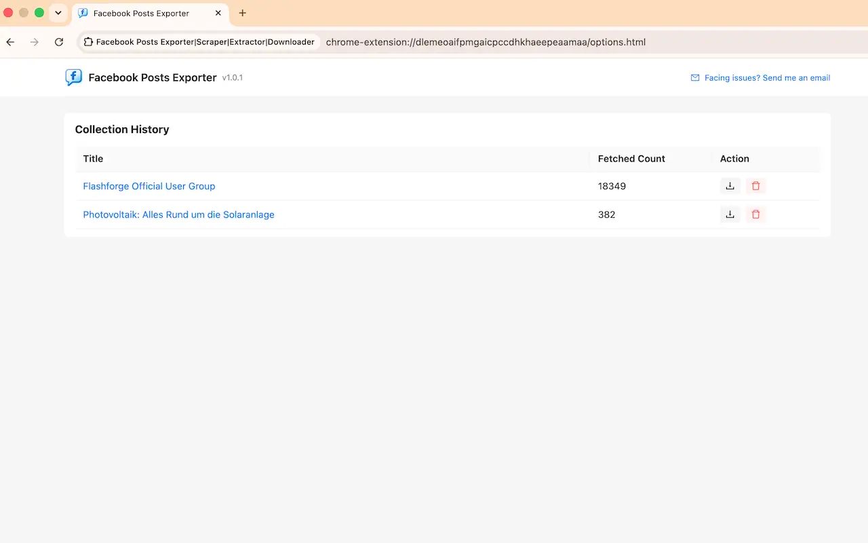Close the Facebook Posts Exporter tab
The width and height of the screenshot is (868, 543).
click(x=218, y=13)
